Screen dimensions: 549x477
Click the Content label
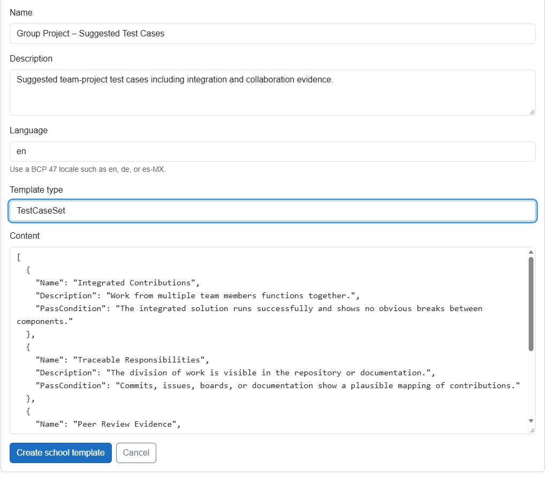pyautogui.click(x=25, y=236)
